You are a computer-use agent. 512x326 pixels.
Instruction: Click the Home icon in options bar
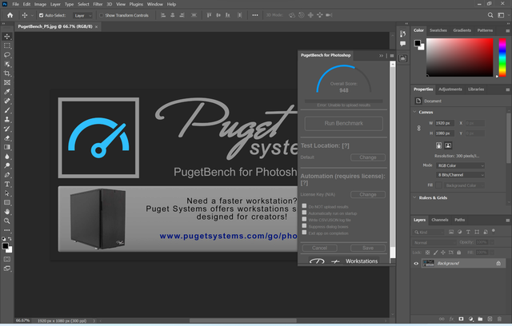click(x=10, y=15)
